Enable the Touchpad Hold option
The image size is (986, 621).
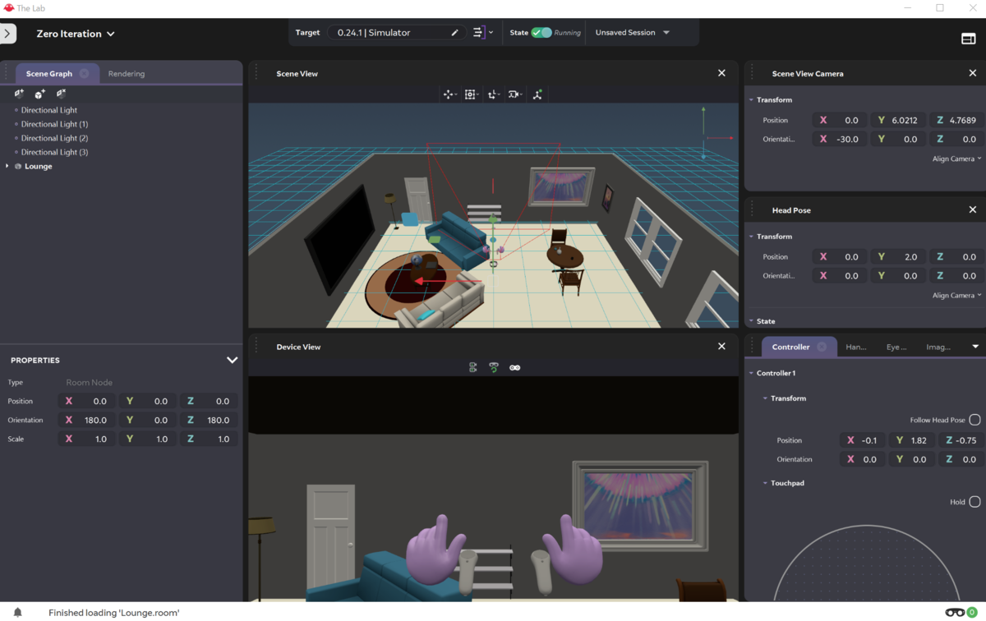pyautogui.click(x=974, y=502)
